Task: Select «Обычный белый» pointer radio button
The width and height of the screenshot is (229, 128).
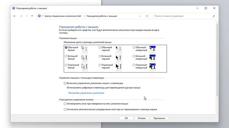Action: click(66, 47)
